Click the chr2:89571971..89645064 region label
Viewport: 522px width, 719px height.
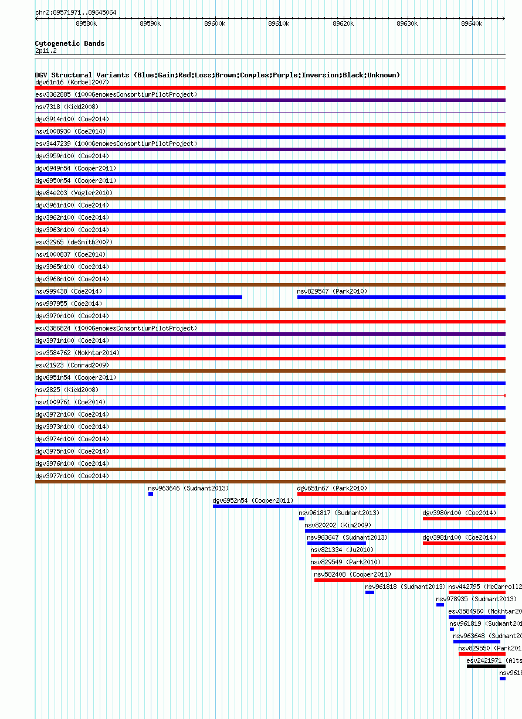click(x=76, y=12)
